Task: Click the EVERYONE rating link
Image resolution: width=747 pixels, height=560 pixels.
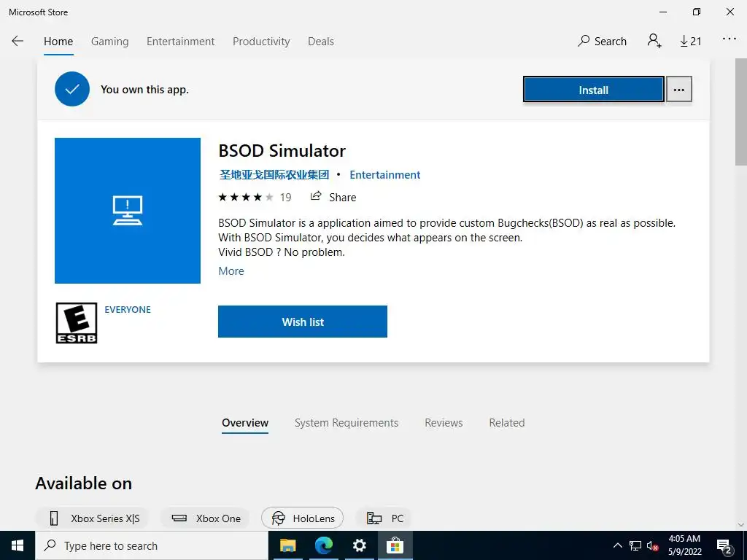Action: [x=128, y=309]
